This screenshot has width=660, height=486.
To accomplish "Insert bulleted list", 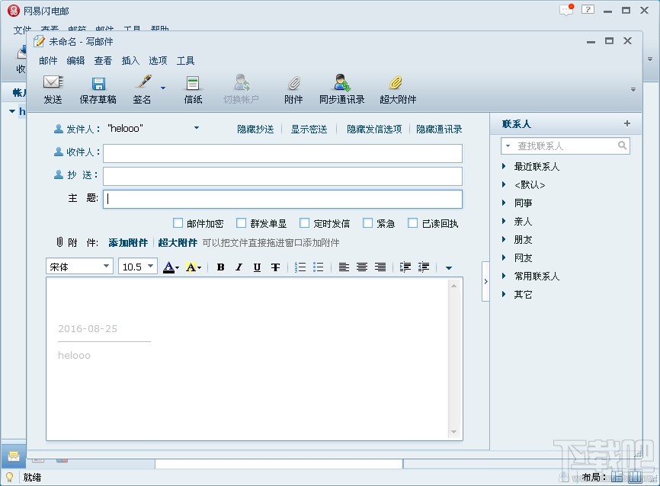I will (x=319, y=267).
